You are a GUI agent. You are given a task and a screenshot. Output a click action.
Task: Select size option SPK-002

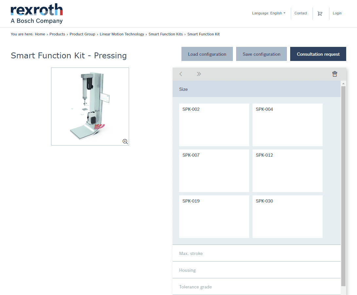pos(214,125)
